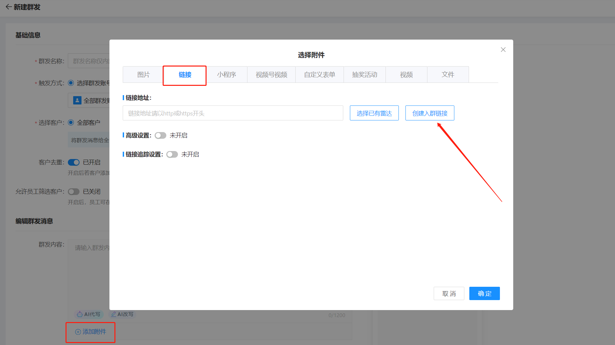The height and width of the screenshot is (345, 615).
Task: Close the 选择附件 dialog with X
Action: point(503,50)
